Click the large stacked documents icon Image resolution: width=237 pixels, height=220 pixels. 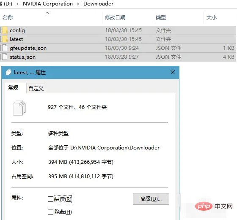pos(19,108)
